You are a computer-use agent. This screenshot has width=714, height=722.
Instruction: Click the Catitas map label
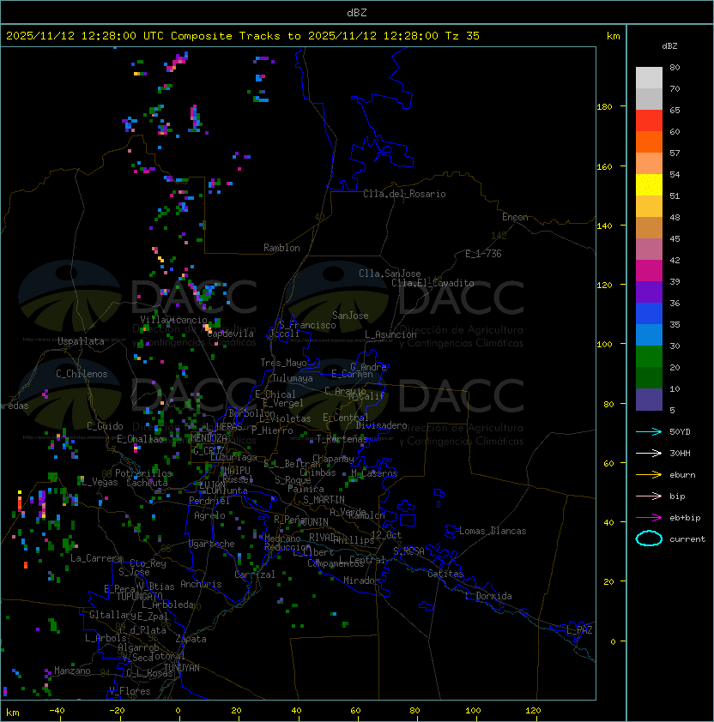coord(445,574)
